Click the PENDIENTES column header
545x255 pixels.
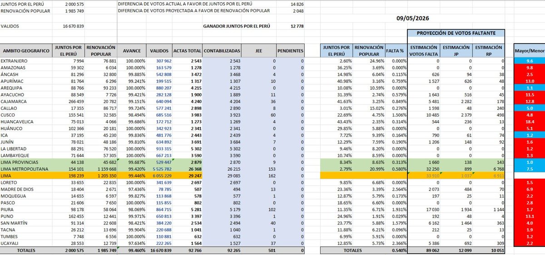[291, 51]
